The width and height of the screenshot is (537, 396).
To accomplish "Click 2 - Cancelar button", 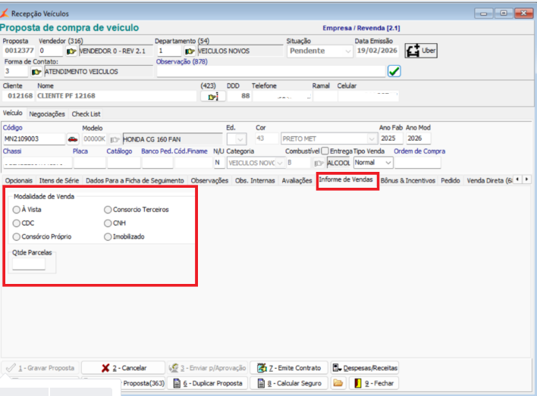I will click(x=124, y=368).
